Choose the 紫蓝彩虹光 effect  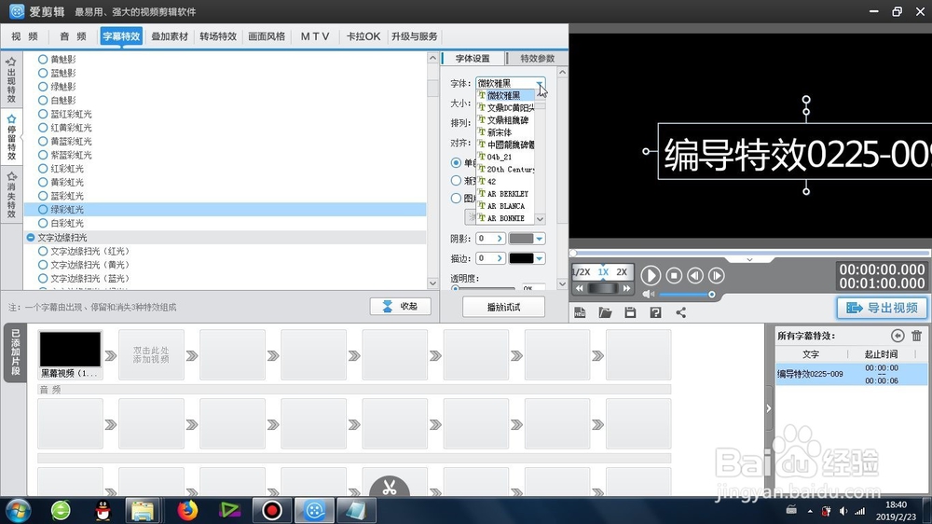(71, 155)
